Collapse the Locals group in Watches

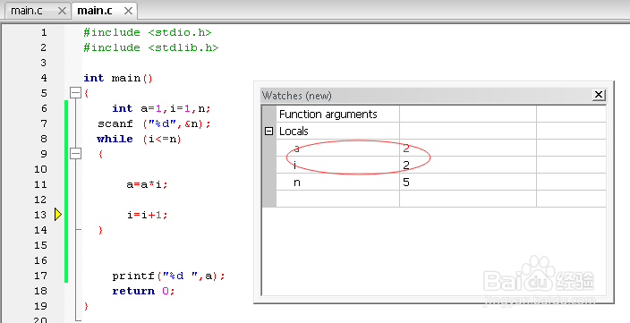(x=269, y=131)
